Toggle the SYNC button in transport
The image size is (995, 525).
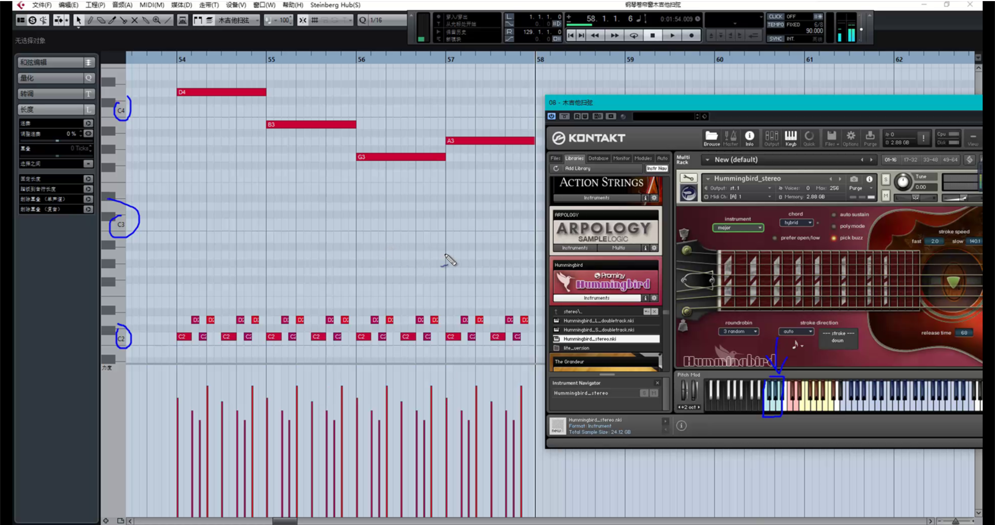775,39
